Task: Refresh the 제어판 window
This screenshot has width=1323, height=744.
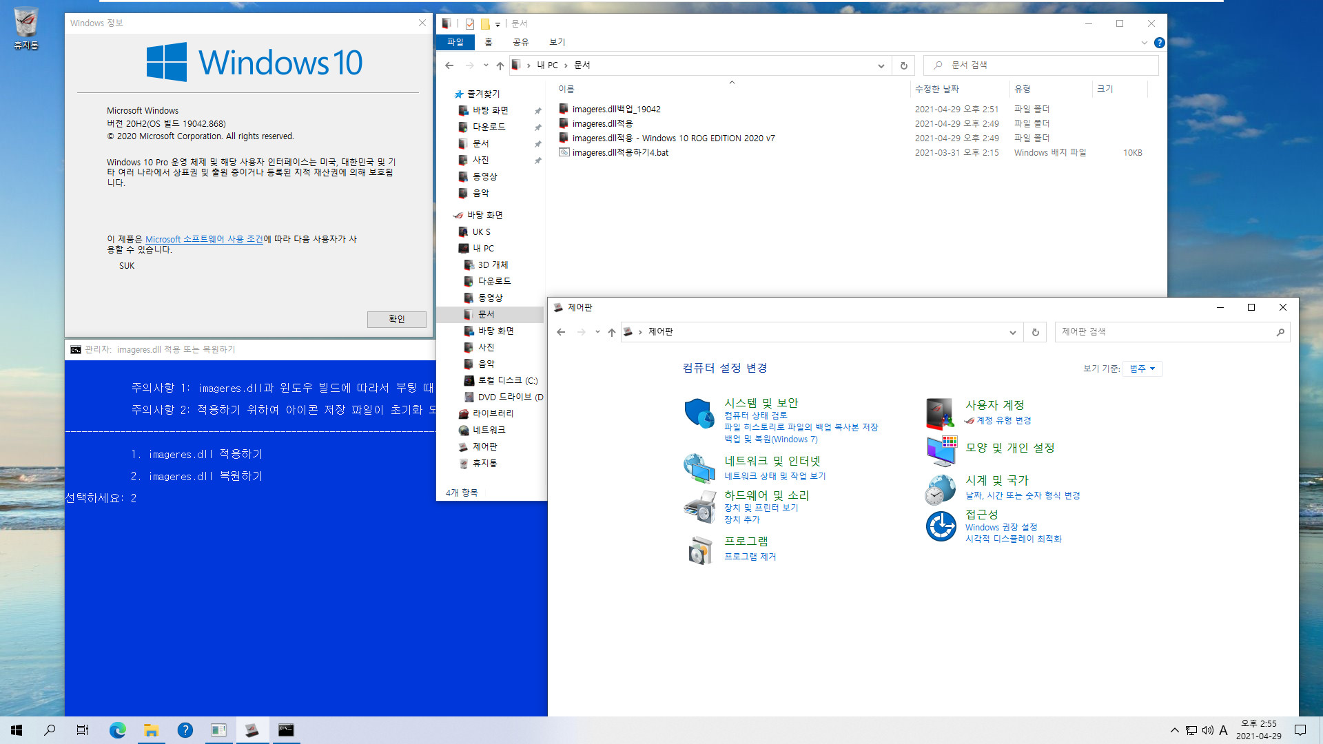Action: [x=1035, y=332]
